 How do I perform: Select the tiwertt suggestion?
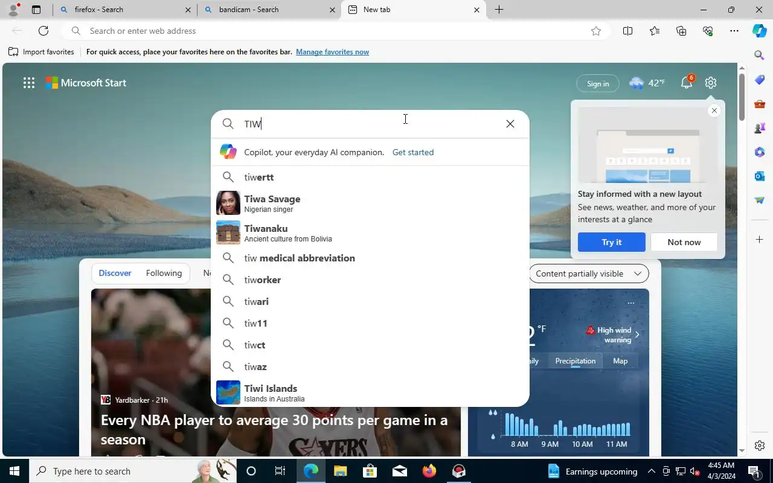click(370, 177)
